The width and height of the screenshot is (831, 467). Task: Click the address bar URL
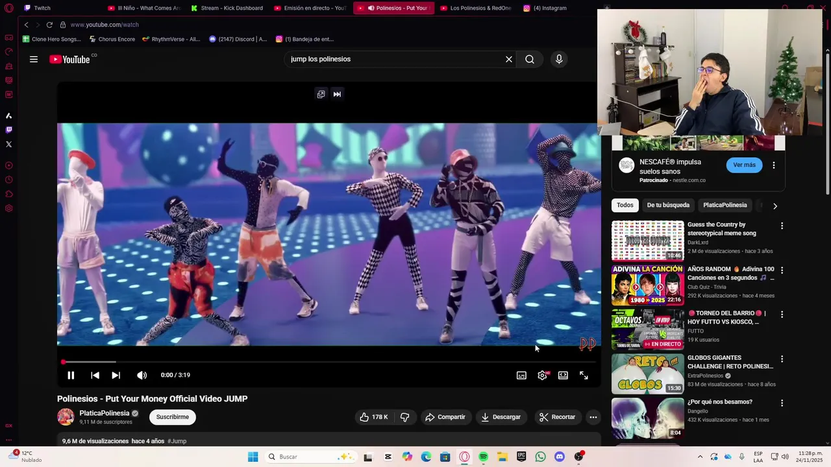point(105,25)
